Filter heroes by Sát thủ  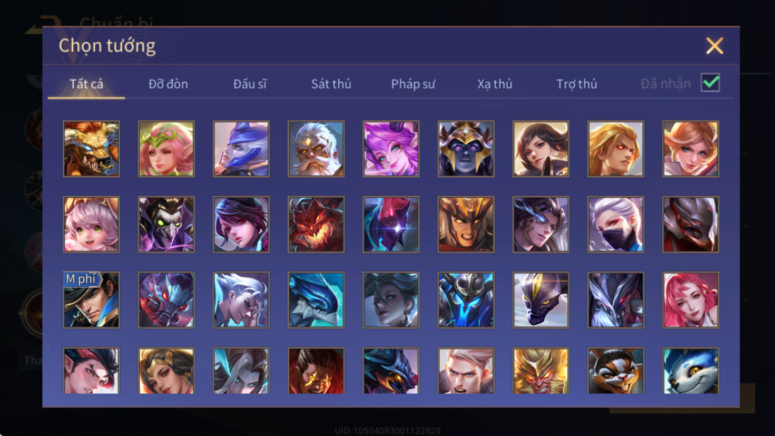point(331,84)
